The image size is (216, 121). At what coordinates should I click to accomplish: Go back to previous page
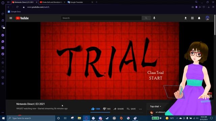click(x=8, y=7)
